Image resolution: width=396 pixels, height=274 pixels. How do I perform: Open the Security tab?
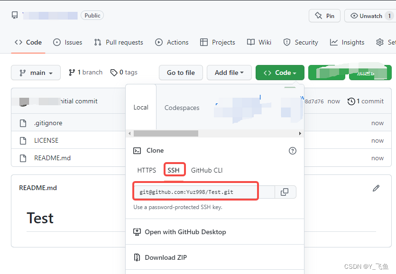coord(301,42)
